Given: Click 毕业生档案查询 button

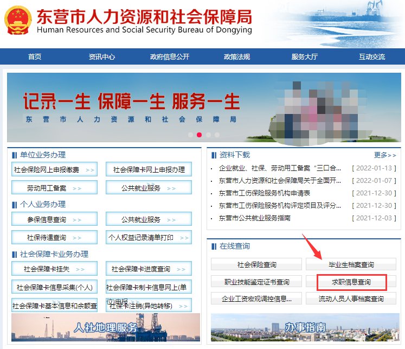Looking at the screenshot, I should (351, 264).
